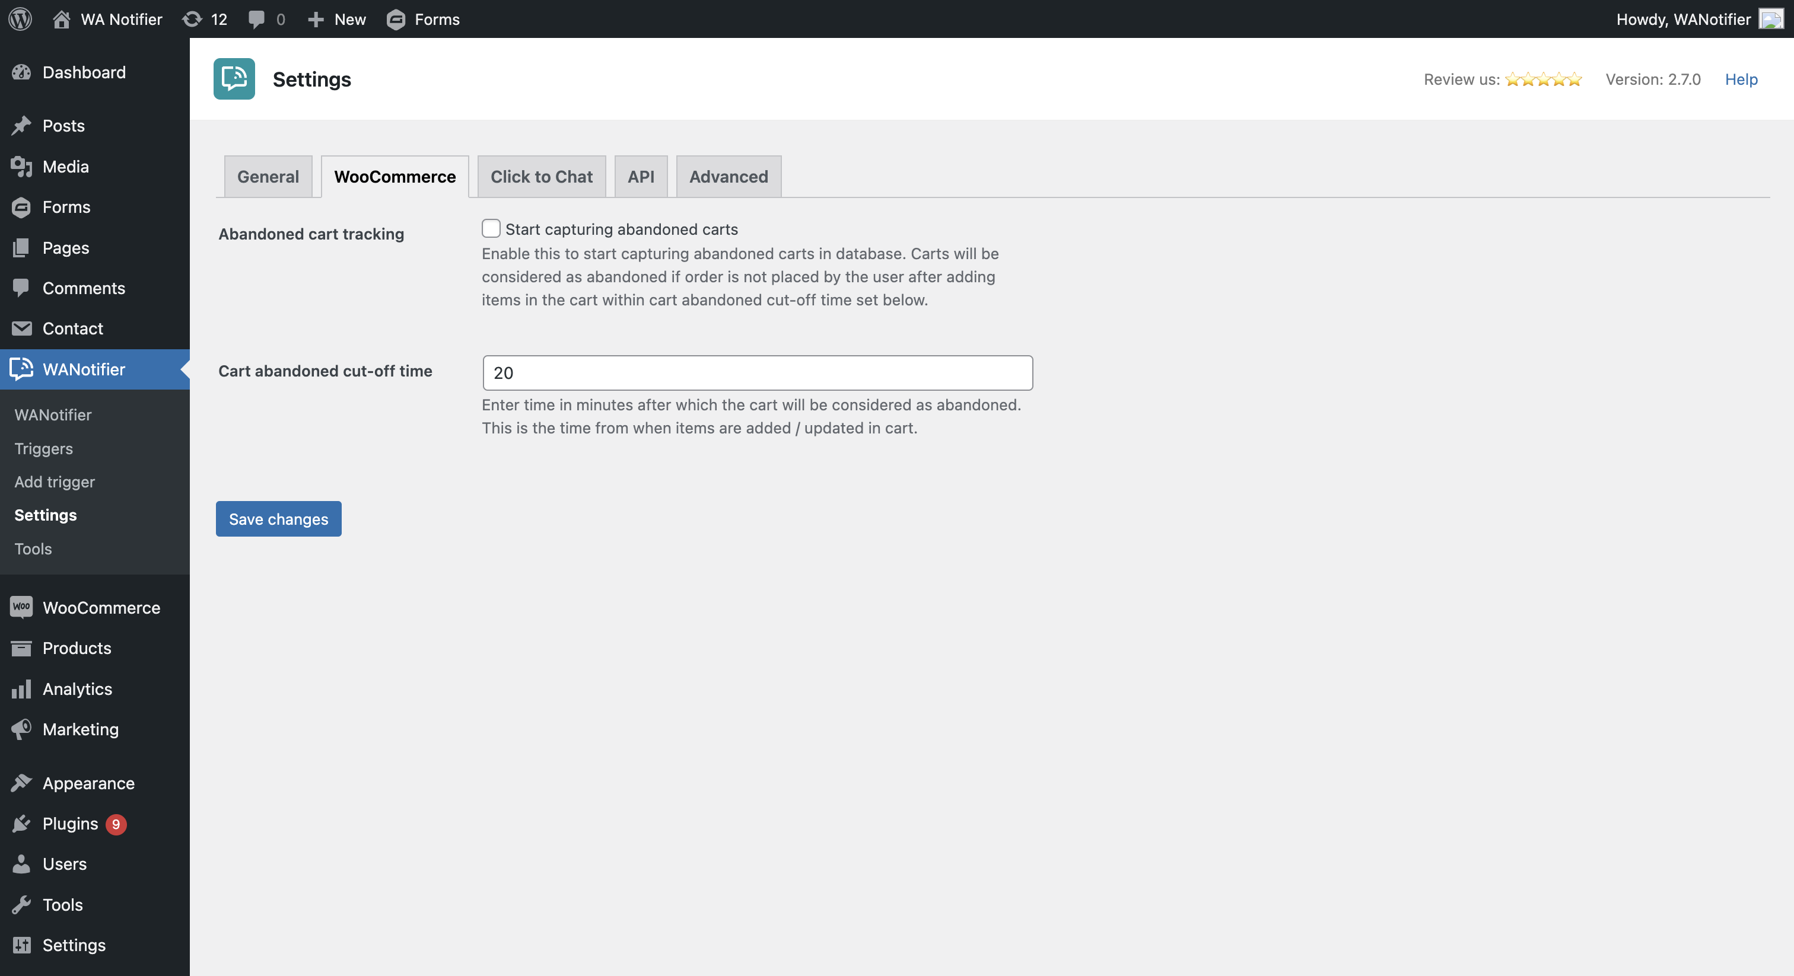This screenshot has height=976, width=1794.
Task: Click the WooCommerce Woo icon in sidebar
Action: (21, 607)
